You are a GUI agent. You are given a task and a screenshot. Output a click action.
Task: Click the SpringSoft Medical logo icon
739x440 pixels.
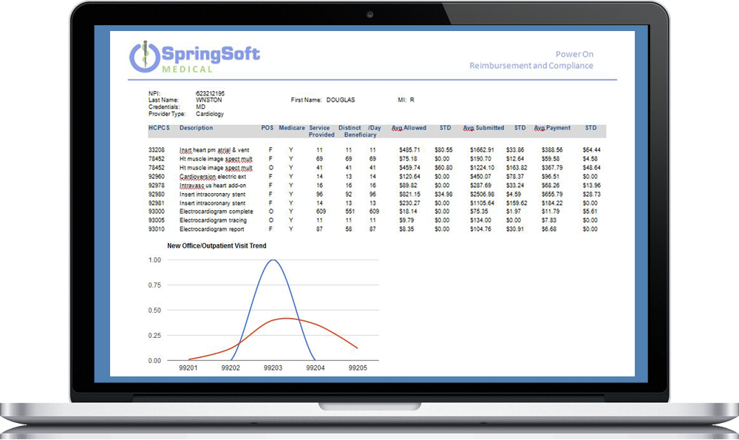(x=143, y=58)
